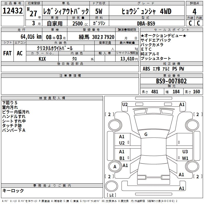
Task: Click the 下廻りS inspector note
Action: tap(10, 103)
